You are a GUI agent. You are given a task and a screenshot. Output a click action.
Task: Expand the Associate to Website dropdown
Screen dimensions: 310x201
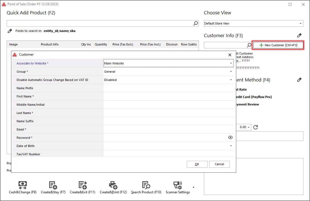[x=231, y=63]
